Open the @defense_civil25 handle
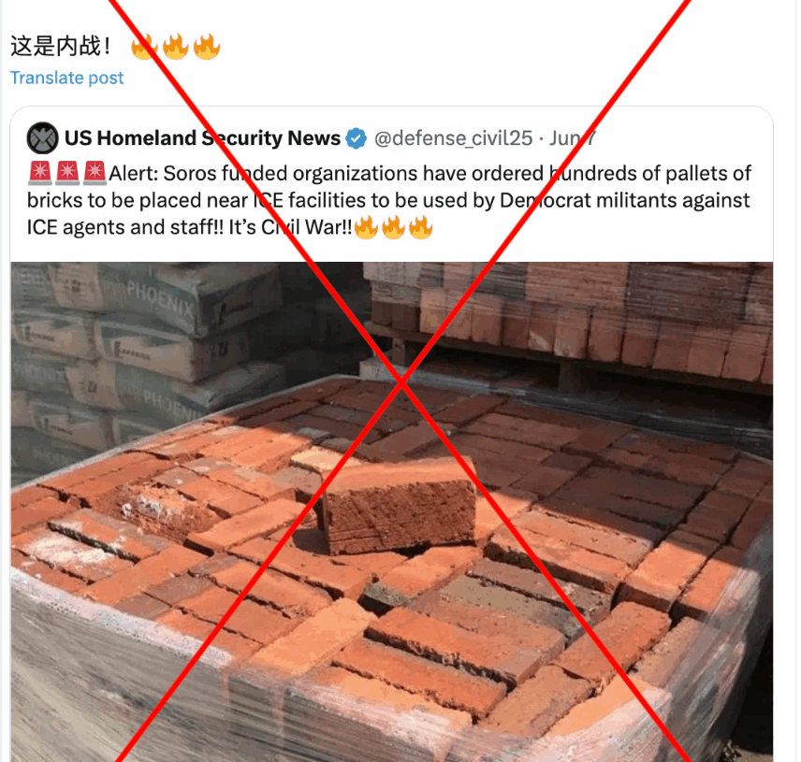 (x=453, y=138)
